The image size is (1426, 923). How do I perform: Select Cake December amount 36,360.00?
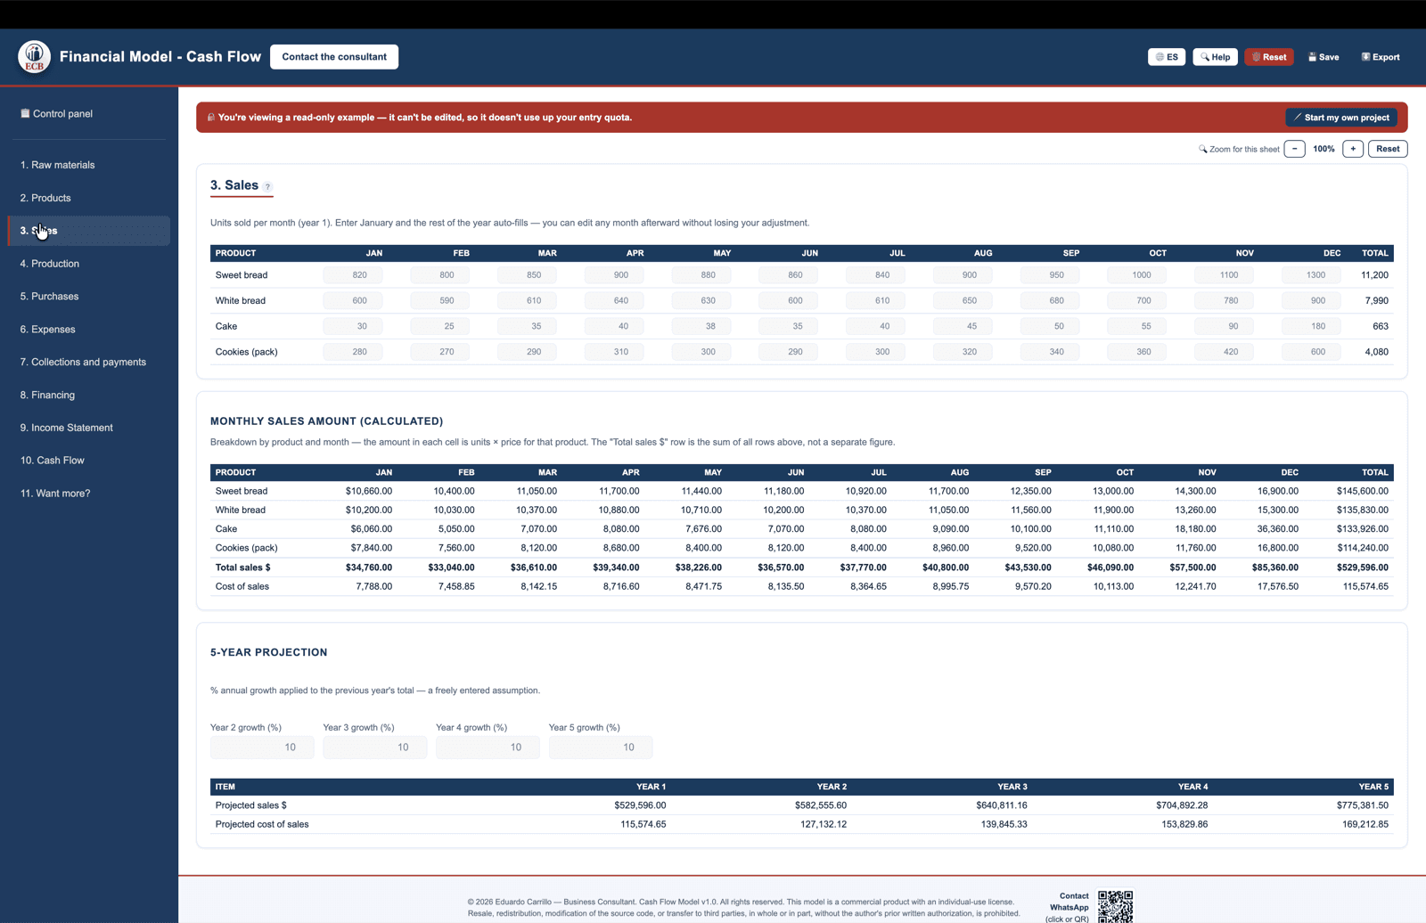[1277, 529]
